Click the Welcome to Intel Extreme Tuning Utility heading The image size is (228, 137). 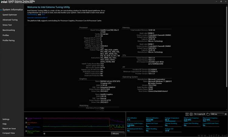[x=48, y=7]
